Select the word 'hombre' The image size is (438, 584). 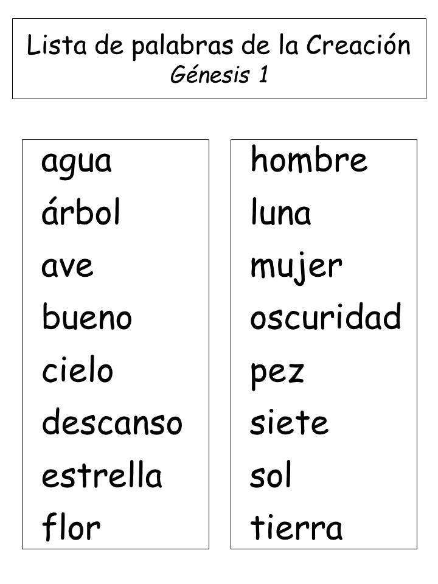click(x=309, y=159)
